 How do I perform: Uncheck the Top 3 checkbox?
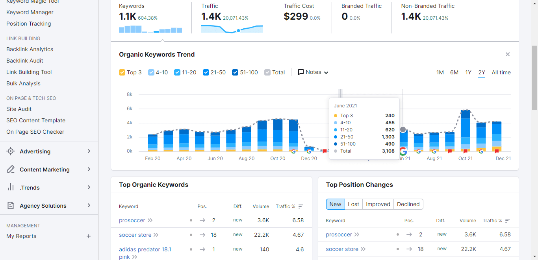(122, 72)
